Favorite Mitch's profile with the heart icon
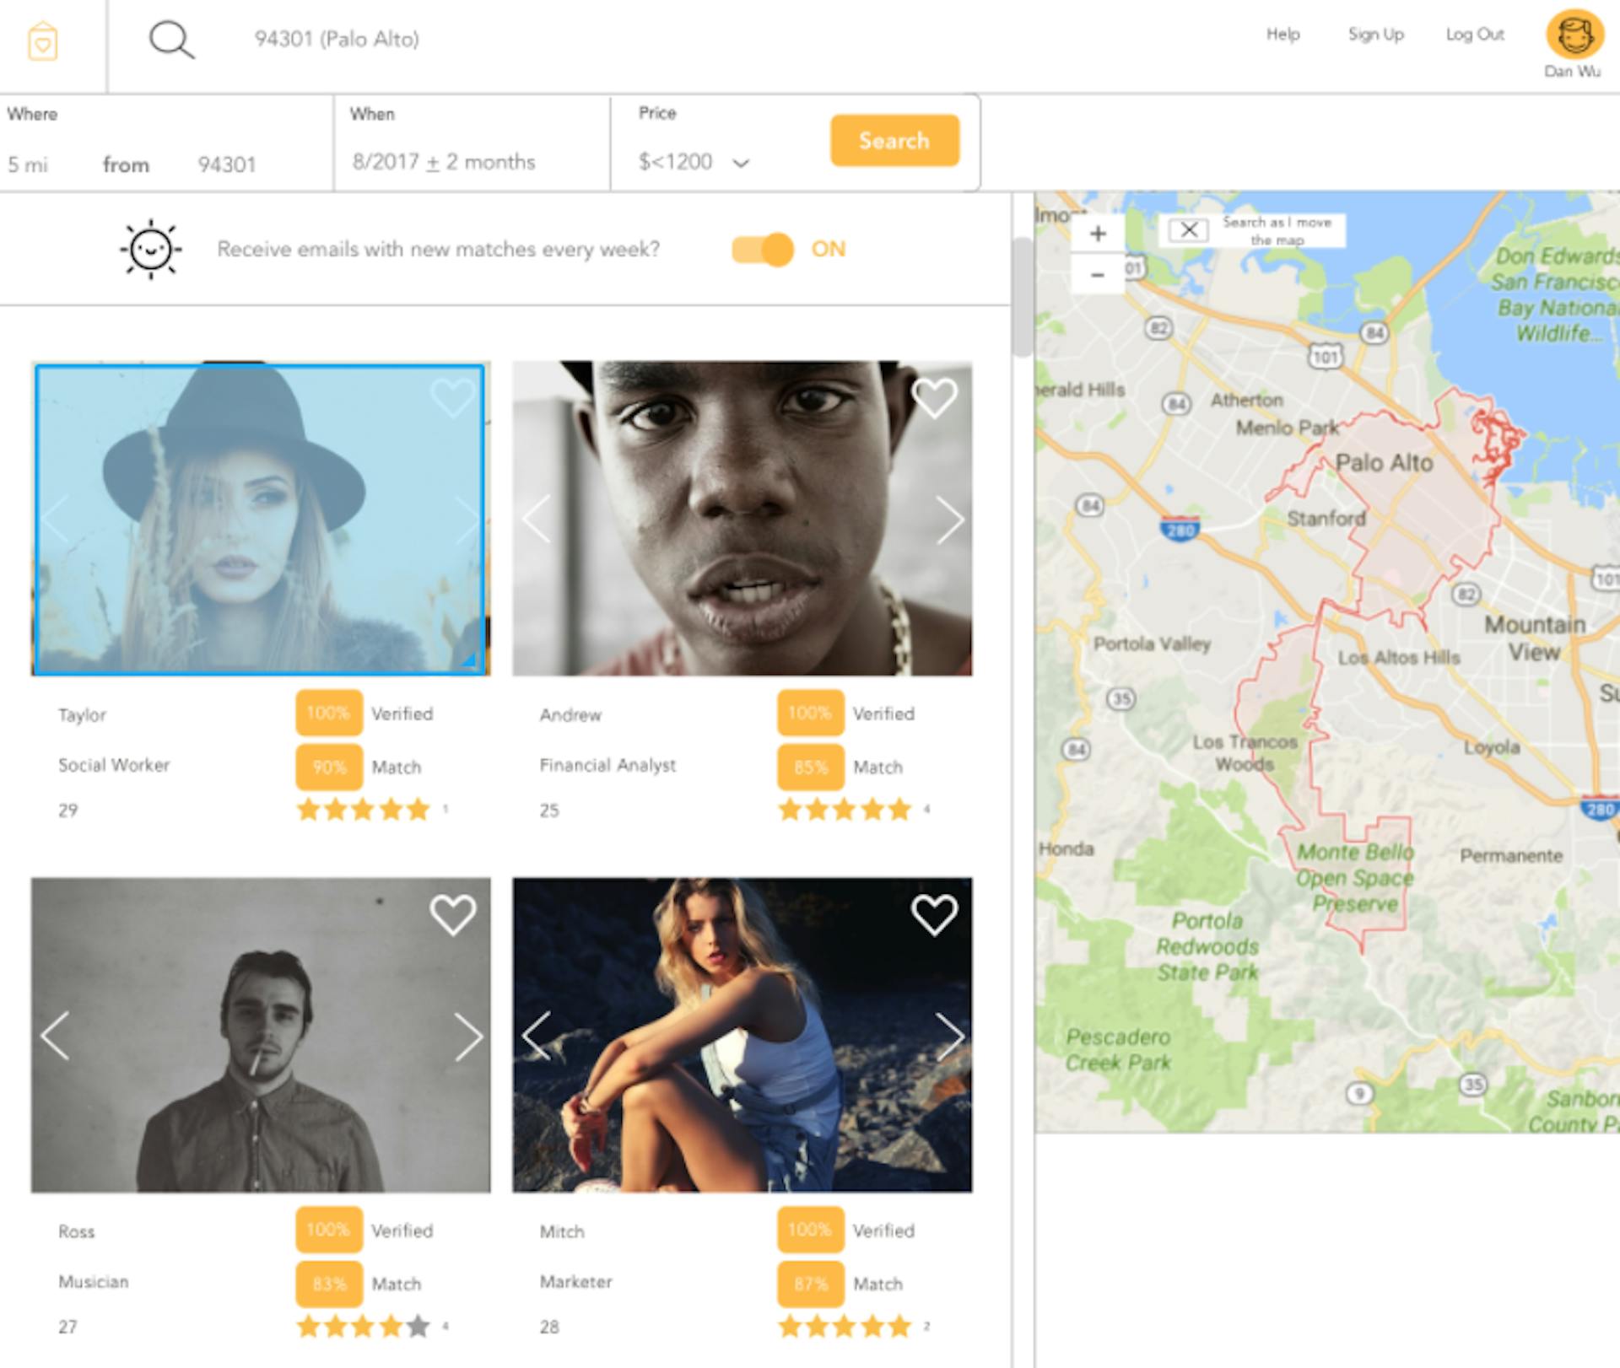Viewport: 1620px width, 1368px height. [934, 914]
